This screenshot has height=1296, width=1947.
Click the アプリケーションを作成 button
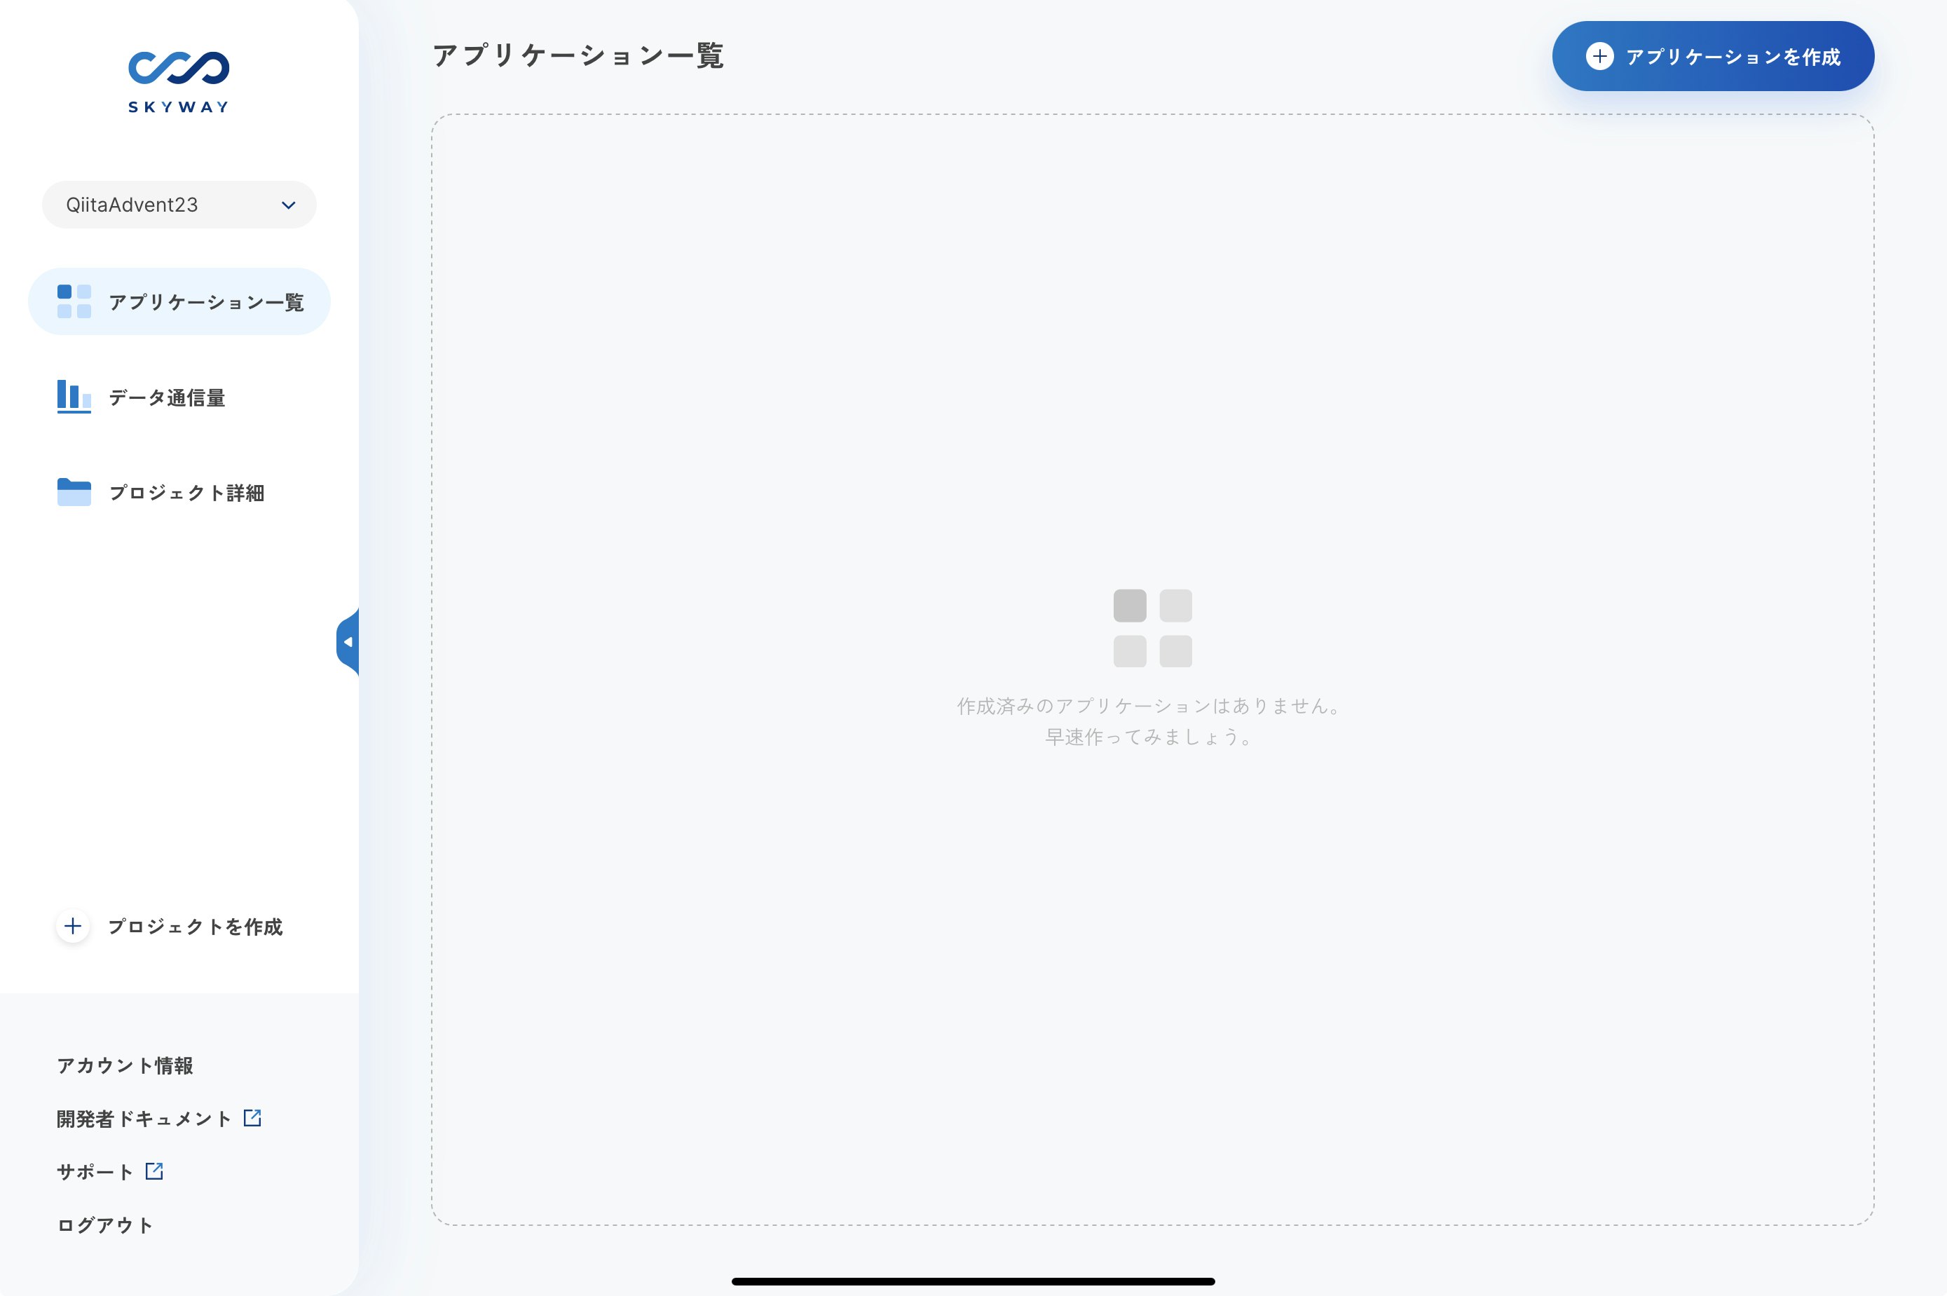click(x=1713, y=56)
